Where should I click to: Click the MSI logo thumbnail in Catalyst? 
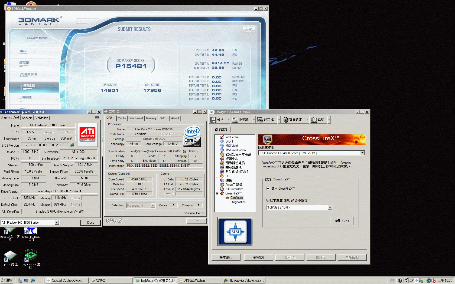[x=235, y=232]
